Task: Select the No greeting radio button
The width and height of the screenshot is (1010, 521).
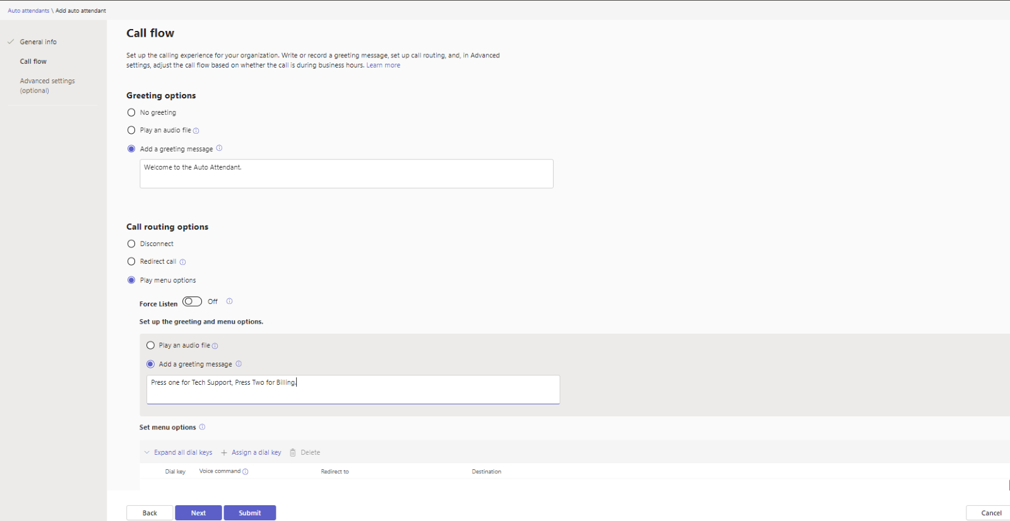Action: [x=131, y=112]
